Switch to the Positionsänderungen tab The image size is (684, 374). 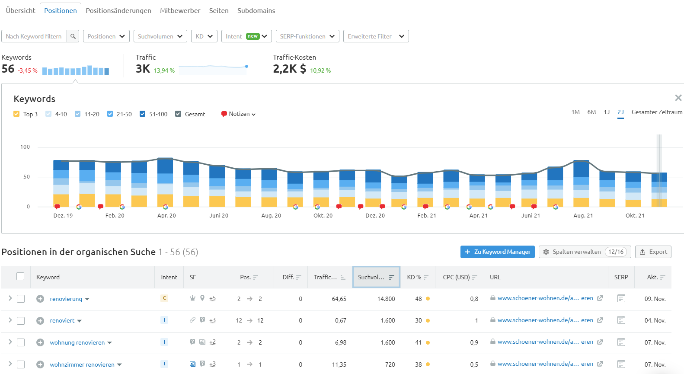(118, 10)
